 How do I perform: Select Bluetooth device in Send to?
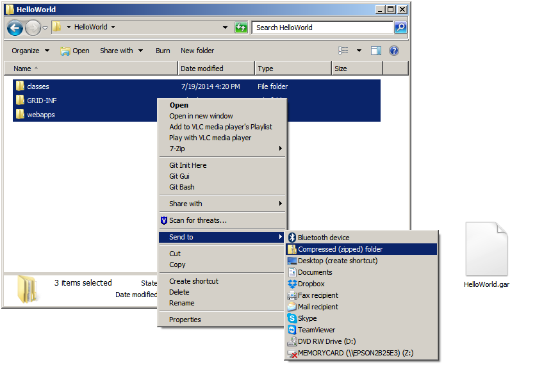pyautogui.click(x=323, y=238)
